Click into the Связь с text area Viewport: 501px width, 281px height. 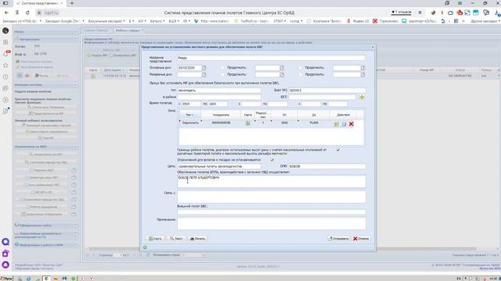pyautogui.click(x=272, y=197)
